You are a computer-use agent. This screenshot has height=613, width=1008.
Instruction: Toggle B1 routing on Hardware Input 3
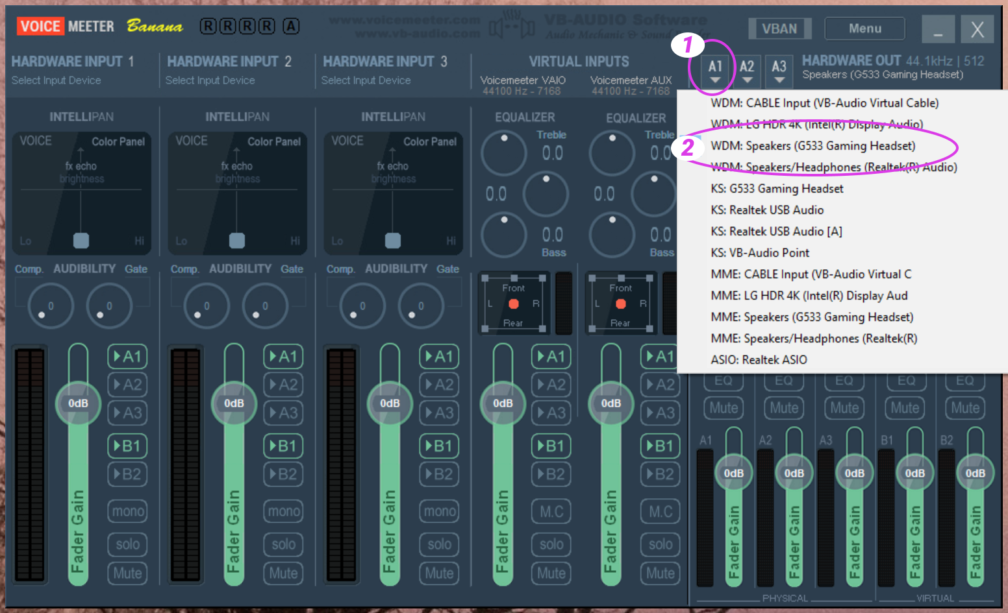439,446
